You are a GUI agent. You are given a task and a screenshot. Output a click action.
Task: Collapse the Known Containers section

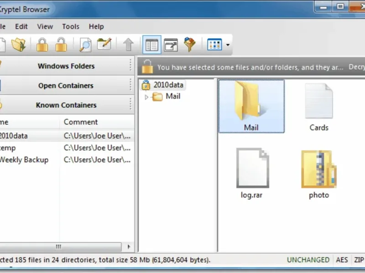tap(66, 105)
